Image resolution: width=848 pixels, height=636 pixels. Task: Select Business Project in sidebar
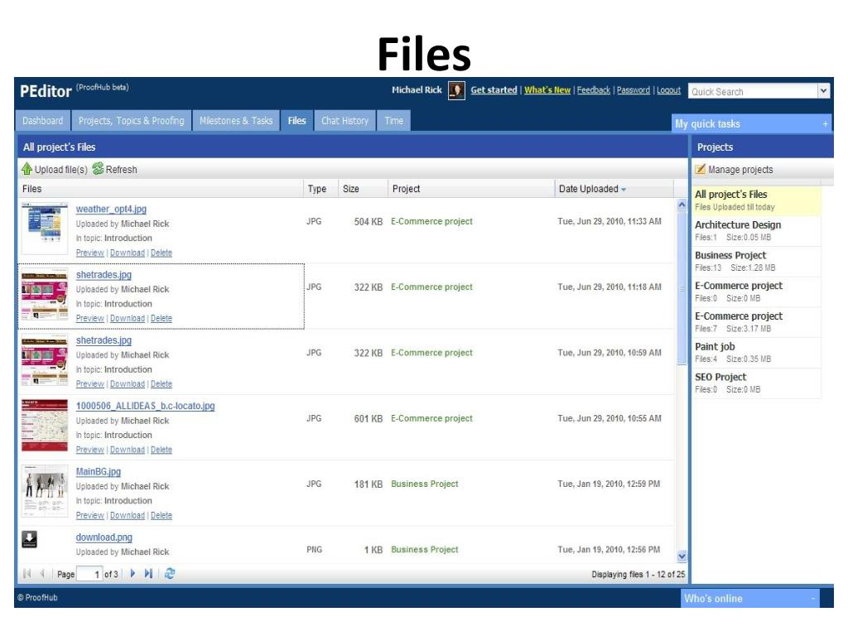tap(757, 261)
